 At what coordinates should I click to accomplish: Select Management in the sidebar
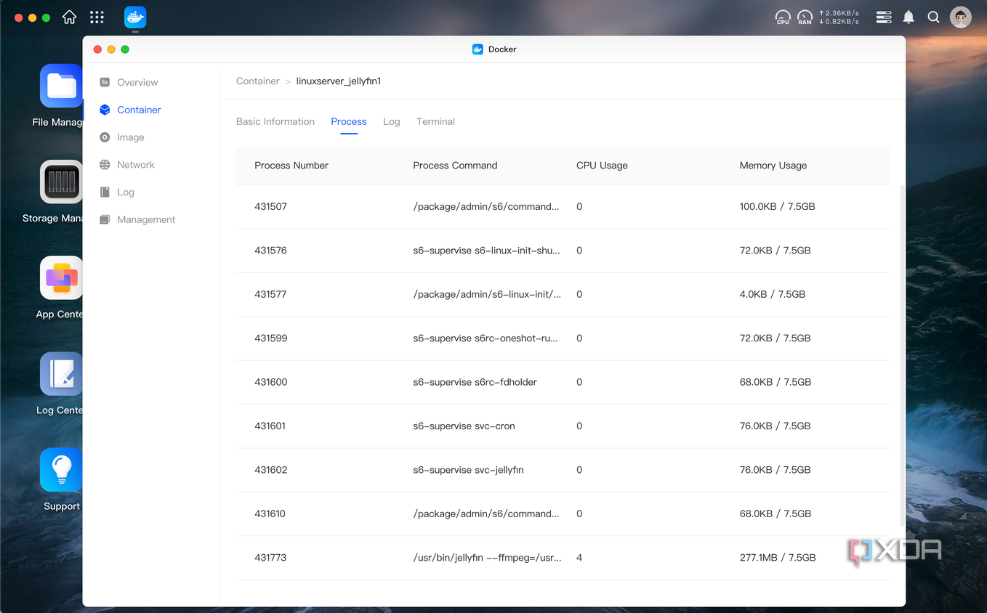pos(146,219)
